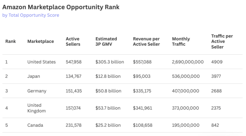The height and width of the screenshot is (136, 246).
Task: Sort by the Marketplace column header
Action: click(41, 41)
